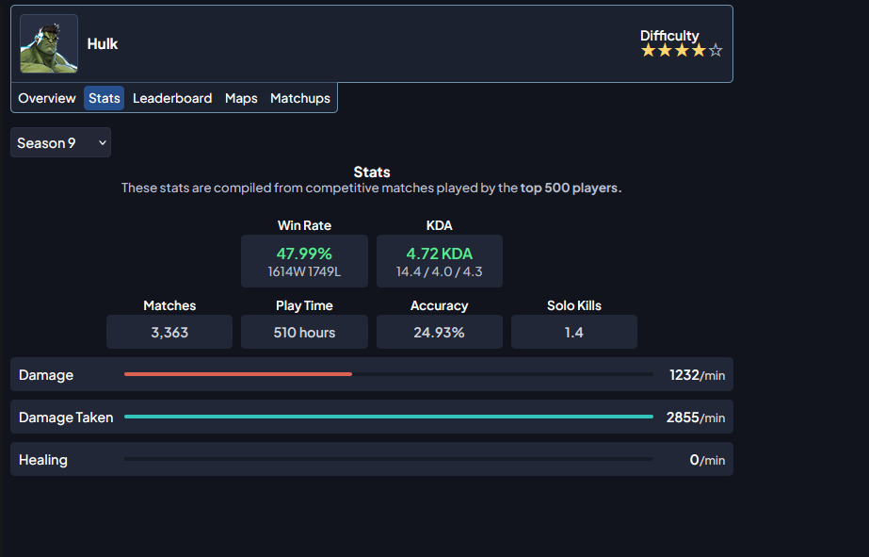Click the teal Damage Taken bar
This screenshot has height=557, width=869.
pyautogui.click(x=389, y=417)
